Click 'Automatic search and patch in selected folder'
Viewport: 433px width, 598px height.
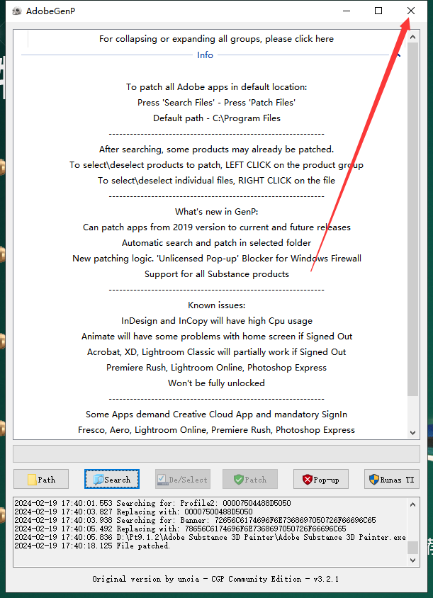tap(216, 242)
